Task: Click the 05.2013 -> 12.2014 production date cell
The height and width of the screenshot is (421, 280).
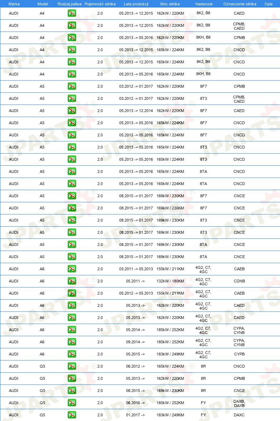Action: point(136,111)
